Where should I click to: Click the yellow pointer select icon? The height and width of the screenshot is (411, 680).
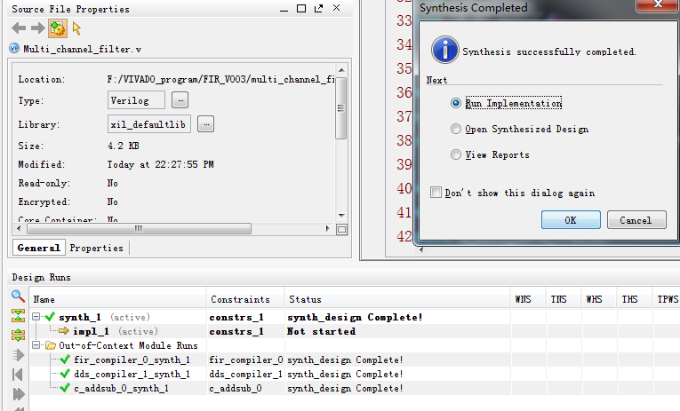(76, 28)
